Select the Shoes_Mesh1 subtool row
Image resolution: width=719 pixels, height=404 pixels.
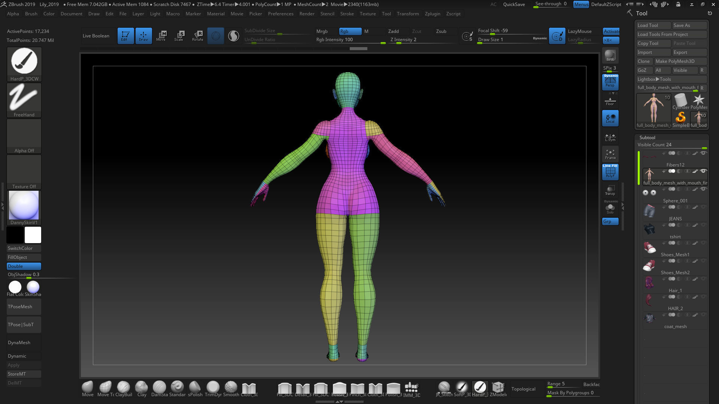click(x=675, y=249)
